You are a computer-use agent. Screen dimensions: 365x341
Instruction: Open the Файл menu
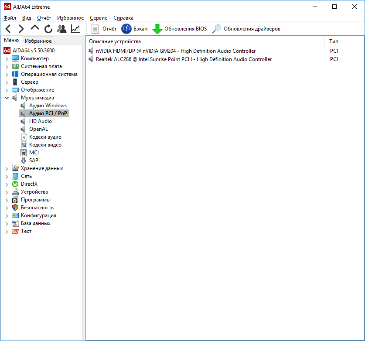[10, 18]
